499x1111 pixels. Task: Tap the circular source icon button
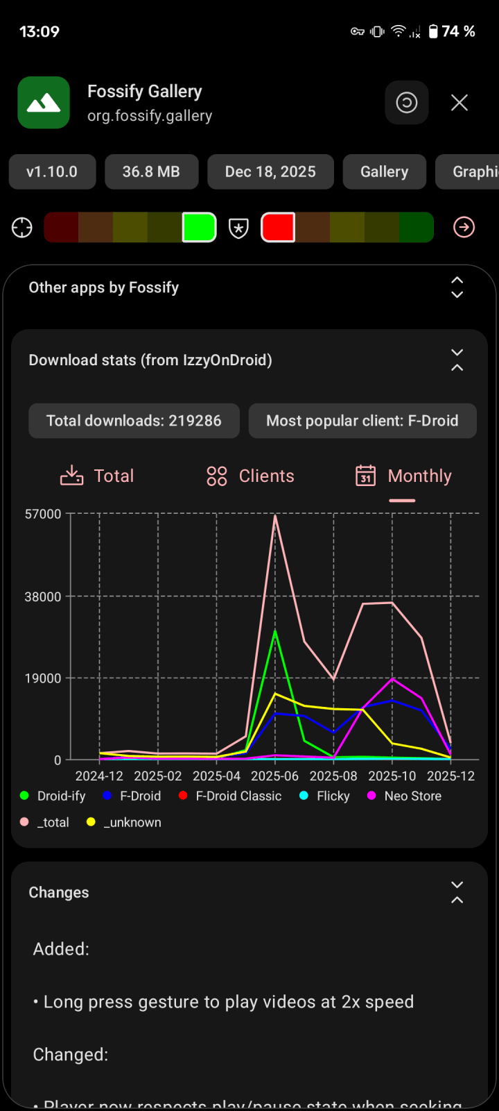(406, 103)
